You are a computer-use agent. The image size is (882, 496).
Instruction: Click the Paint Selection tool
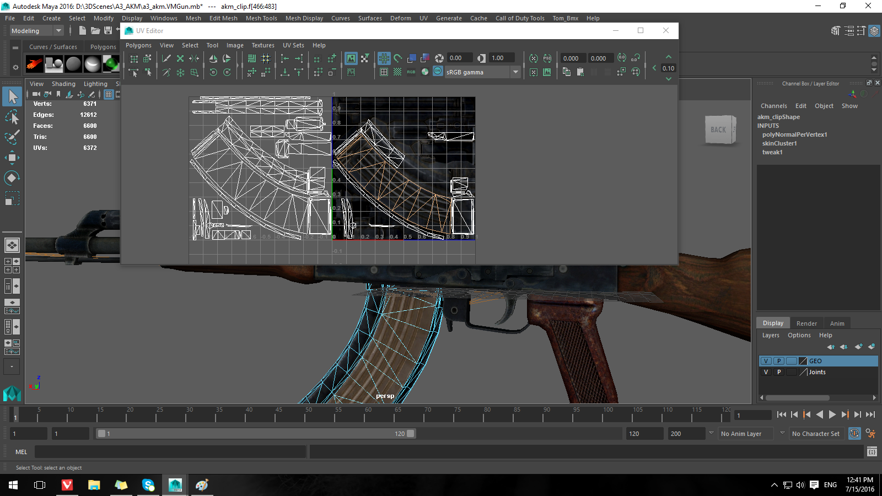point(12,137)
